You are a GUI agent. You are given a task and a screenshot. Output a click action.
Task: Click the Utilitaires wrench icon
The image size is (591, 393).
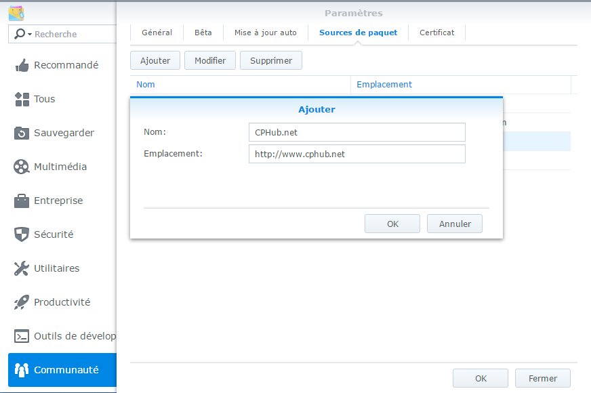[x=22, y=268]
